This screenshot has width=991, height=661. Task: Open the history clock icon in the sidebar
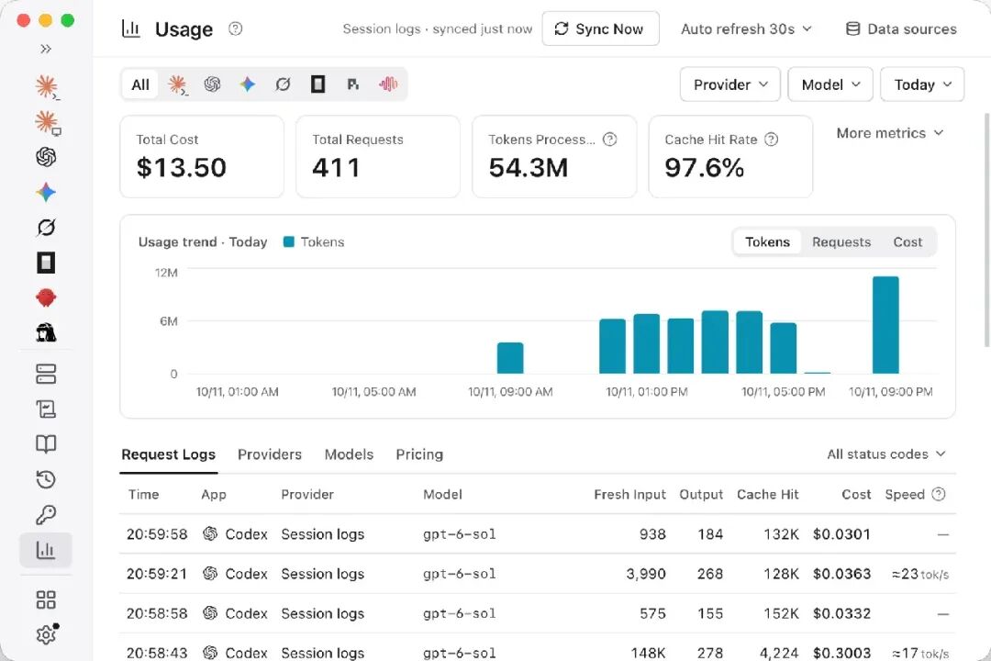tap(46, 479)
